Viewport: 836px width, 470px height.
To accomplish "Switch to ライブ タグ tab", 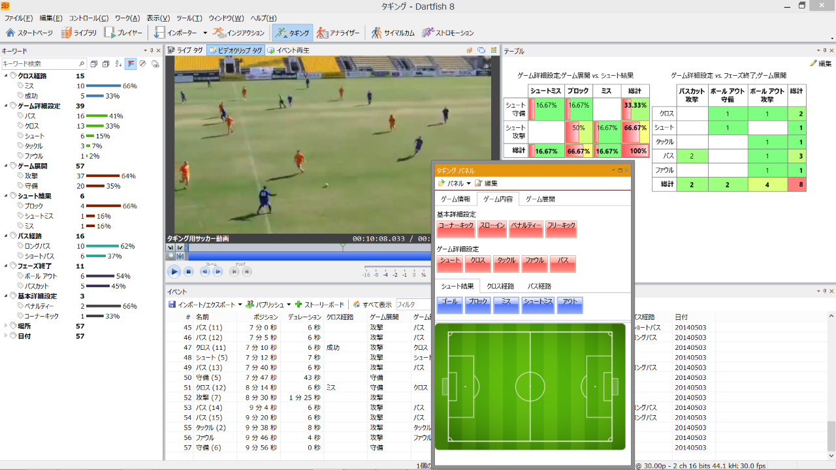I will point(185,50).
